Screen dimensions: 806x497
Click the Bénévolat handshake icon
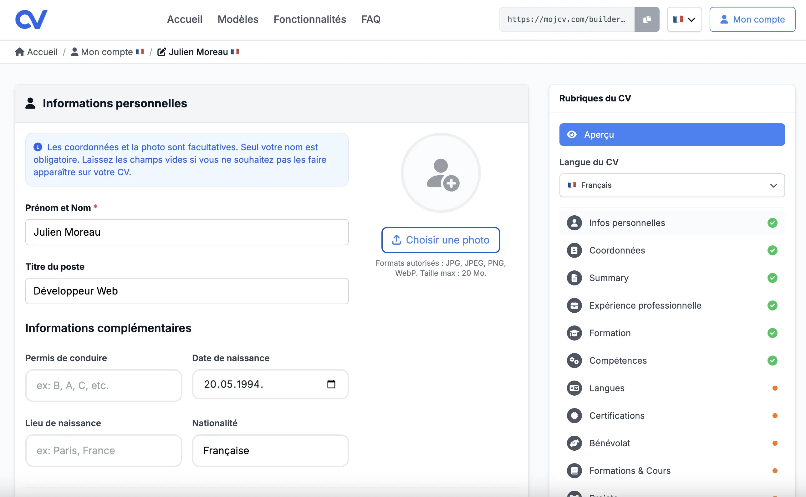pos(574,443)
